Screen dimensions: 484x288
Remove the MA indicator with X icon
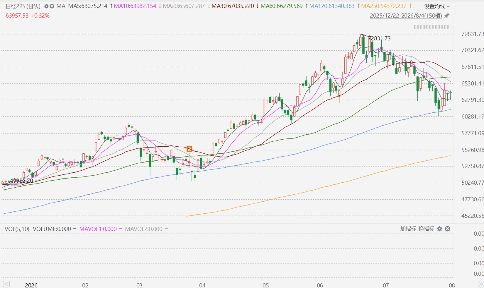[52, 6]
